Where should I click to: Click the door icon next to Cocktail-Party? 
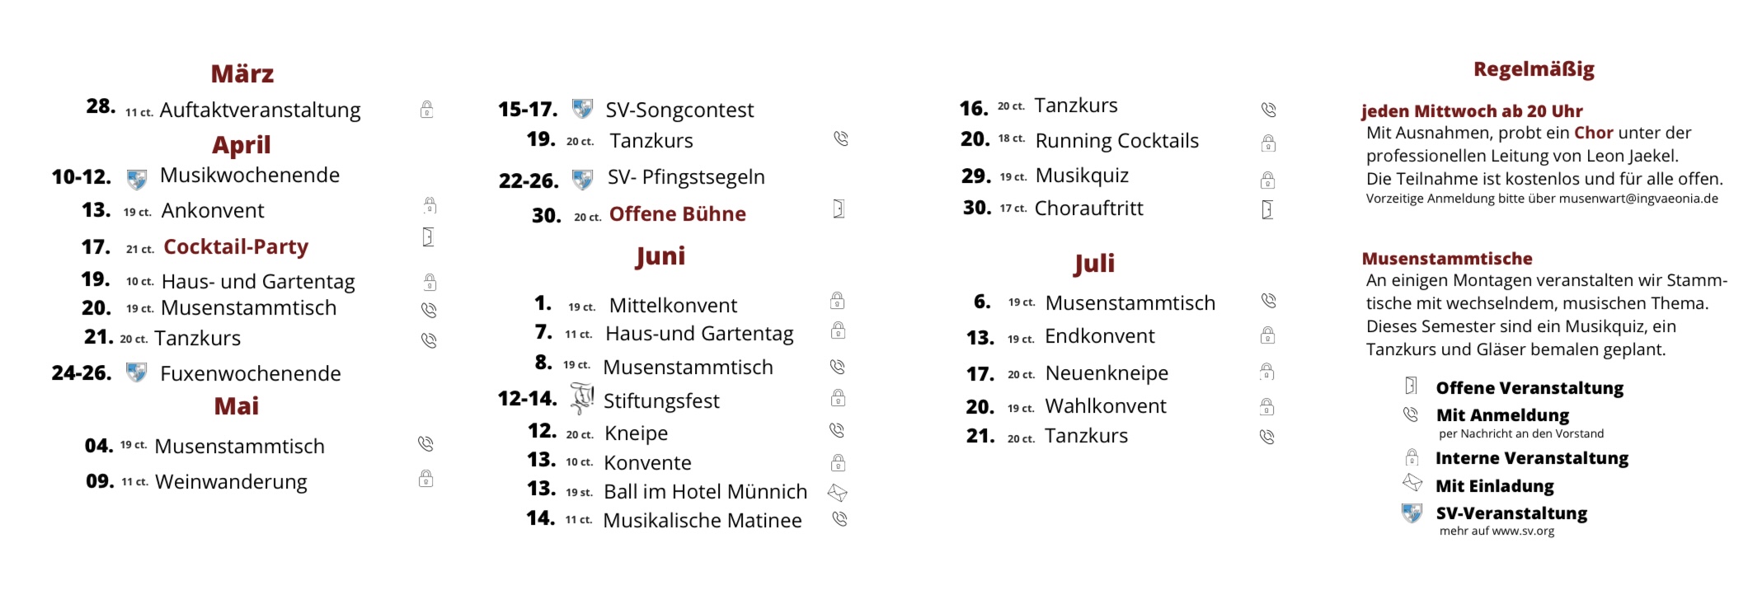pyautogui.click(x=428, y=237)
